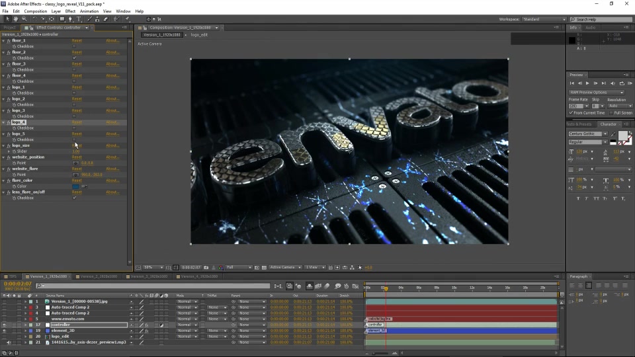Select the Pan Behind anchor tool

[x=52, y=19]
